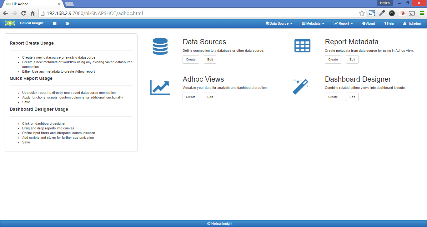Click Edit under Report Metadata
The width and height of the screenshot is (427, 227).
click(x=352, y=59)
